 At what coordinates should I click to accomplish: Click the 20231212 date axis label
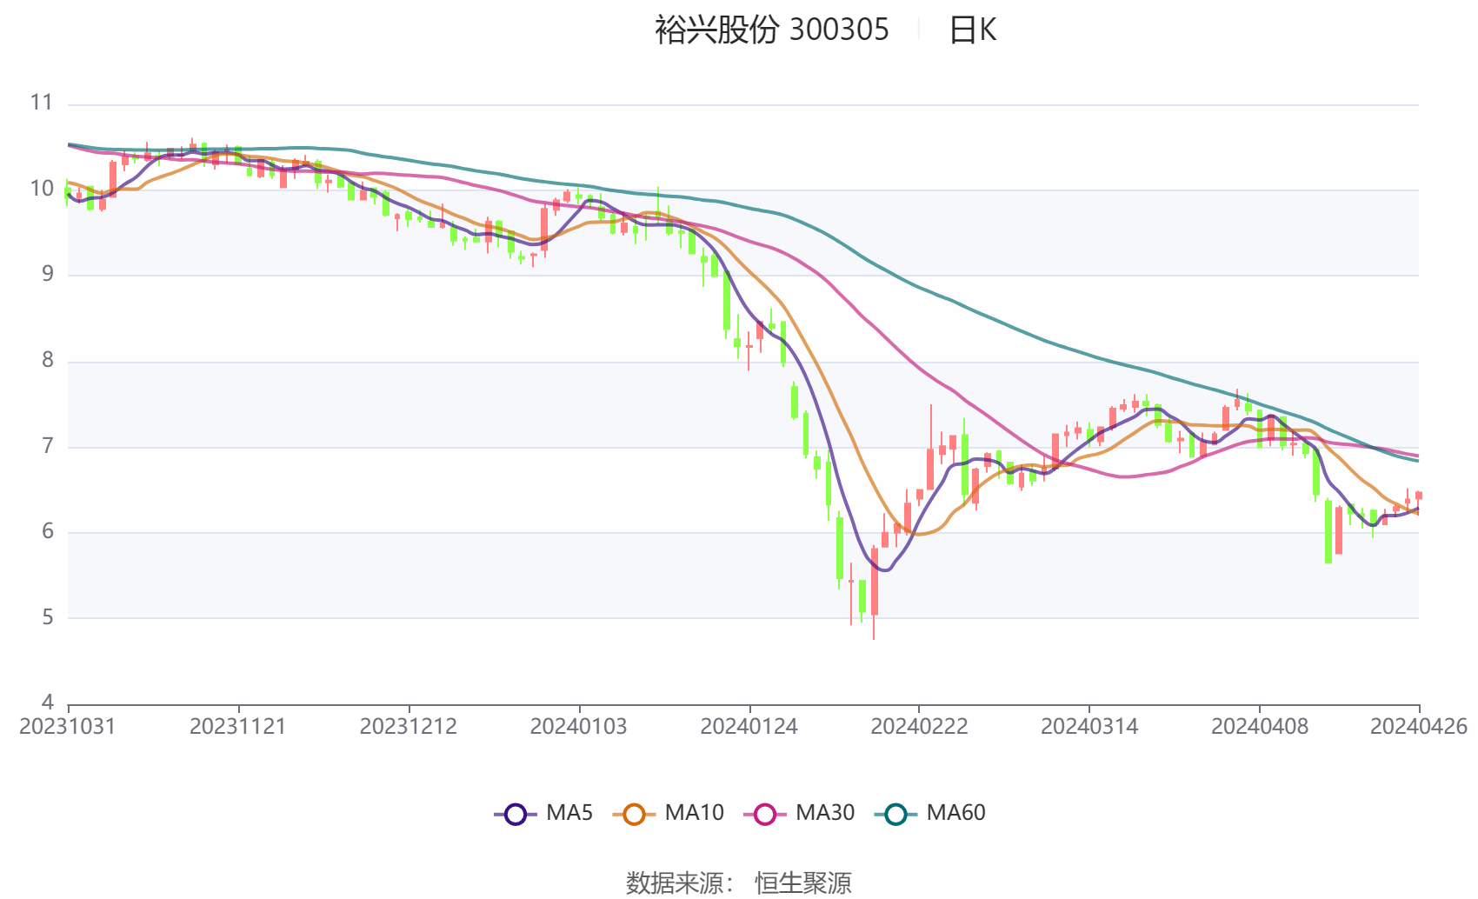tap(409, 727)
